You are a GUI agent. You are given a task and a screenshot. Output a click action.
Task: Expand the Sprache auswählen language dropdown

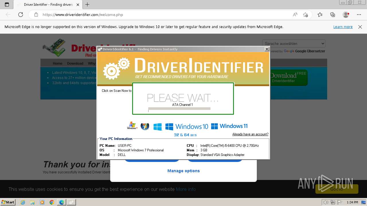click(294, 43)
